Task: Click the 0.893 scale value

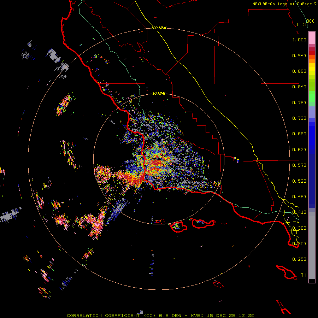Action: click(x=299, y=71)
